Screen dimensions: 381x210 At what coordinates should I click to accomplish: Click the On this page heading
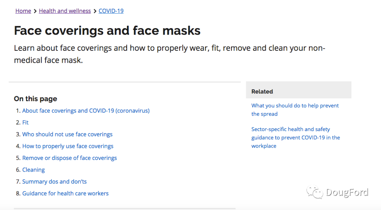point(36,99)
